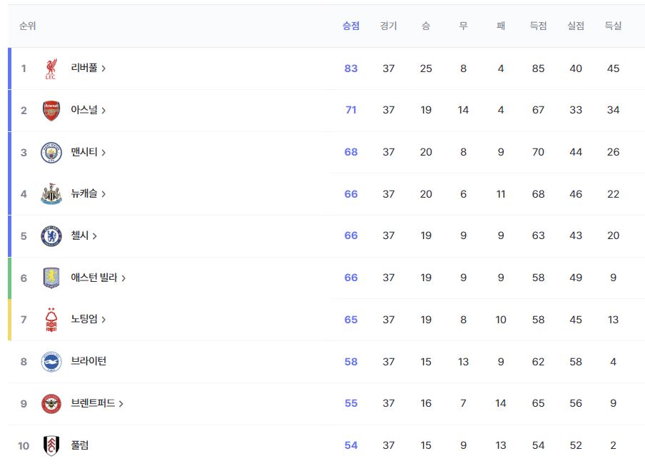Click Fulham's 54 points value
The image size is (645, 466).
tap(351, 445)
